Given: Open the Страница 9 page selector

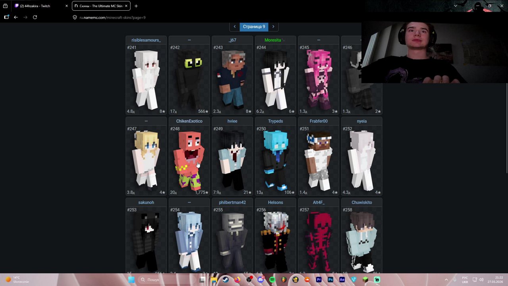Looking at the screenshot, I should coord(254,27).
